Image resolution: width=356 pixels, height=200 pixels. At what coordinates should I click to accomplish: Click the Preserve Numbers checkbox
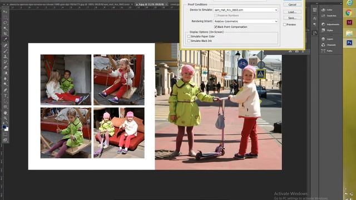(216, 16)
